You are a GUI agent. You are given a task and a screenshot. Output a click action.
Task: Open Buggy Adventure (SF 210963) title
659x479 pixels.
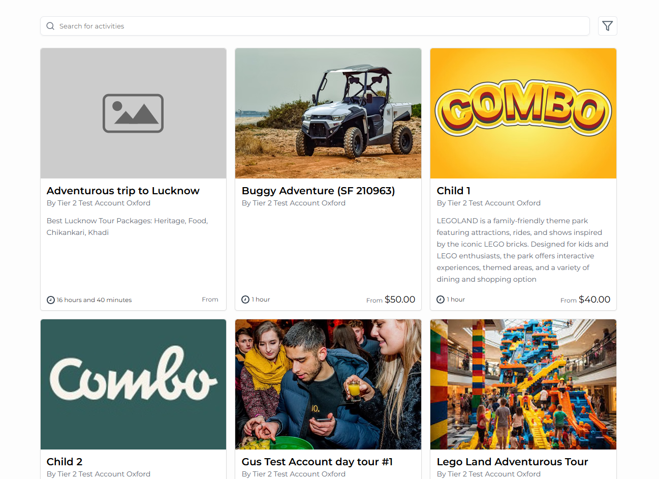click(x=318, y=191)
